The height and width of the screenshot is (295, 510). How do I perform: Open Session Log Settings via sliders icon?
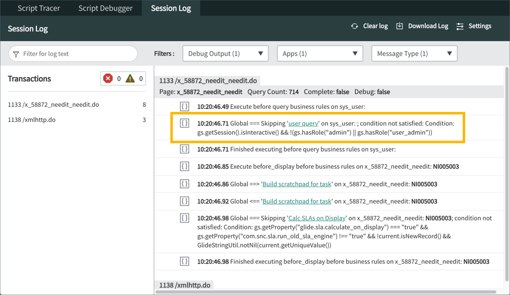coord(459,26)
